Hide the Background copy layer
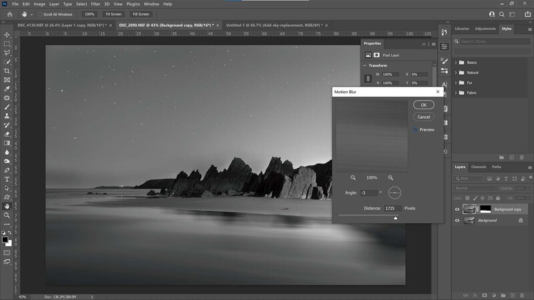Viewport: 534px width, 300px height. click(x=457, y=209)
